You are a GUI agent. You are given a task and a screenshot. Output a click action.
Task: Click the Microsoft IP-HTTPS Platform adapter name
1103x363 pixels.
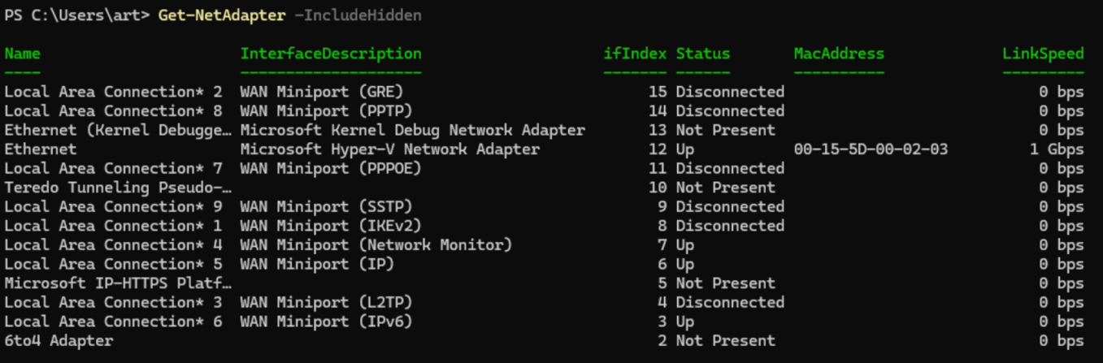click(117, 283)
